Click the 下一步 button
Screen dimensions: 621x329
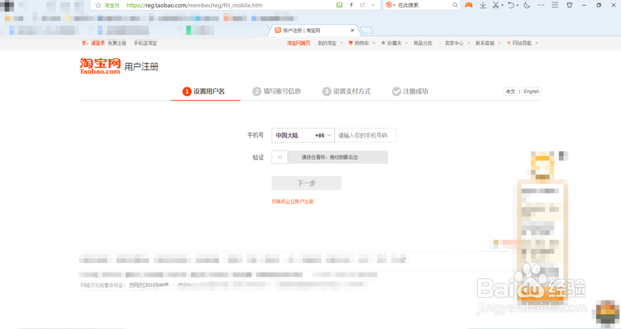307,183
